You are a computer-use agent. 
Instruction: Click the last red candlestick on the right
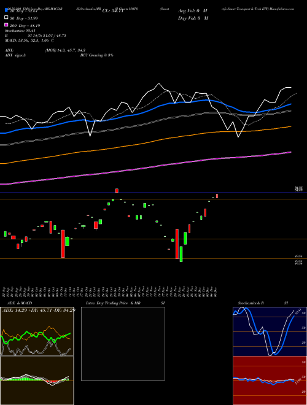pyautogui.click(x=217, y=196)
